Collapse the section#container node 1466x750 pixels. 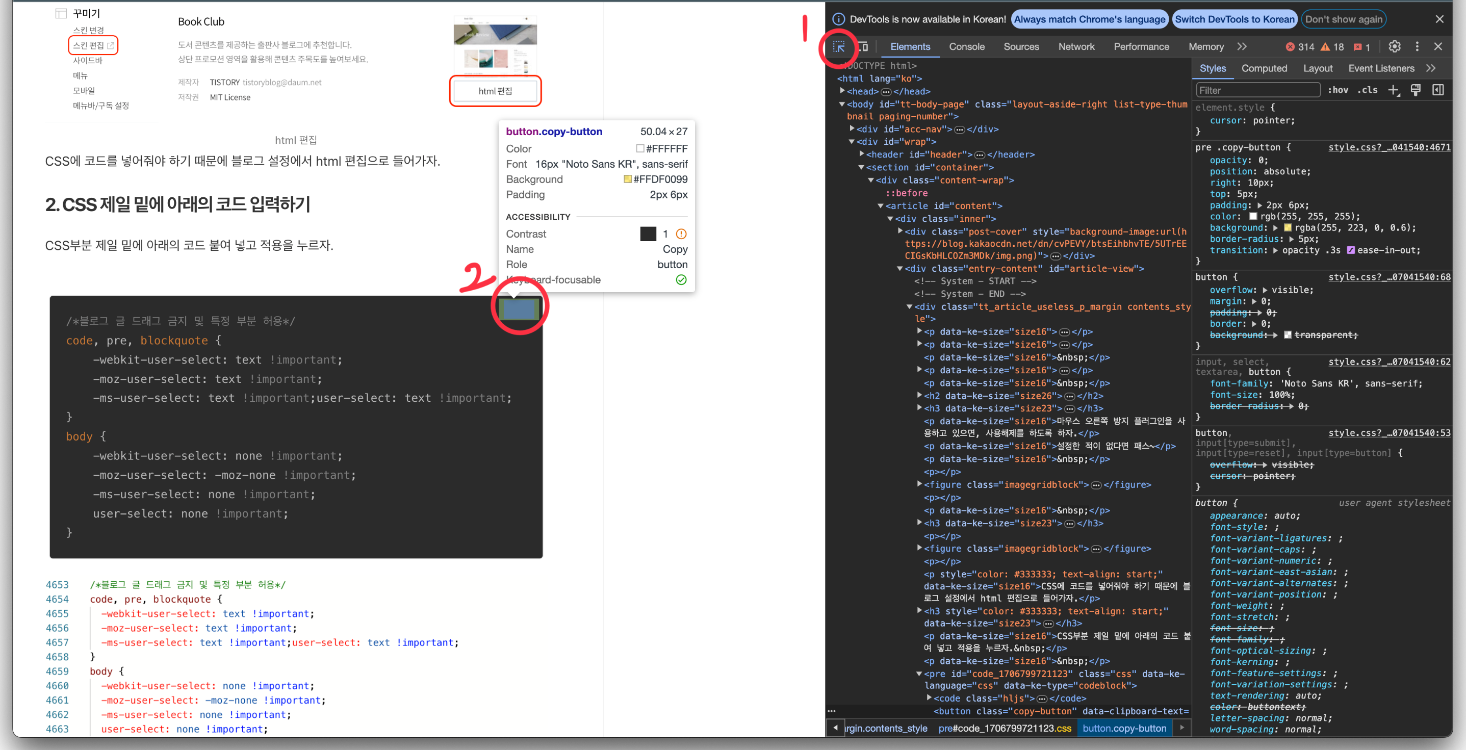tap(861, 167)
